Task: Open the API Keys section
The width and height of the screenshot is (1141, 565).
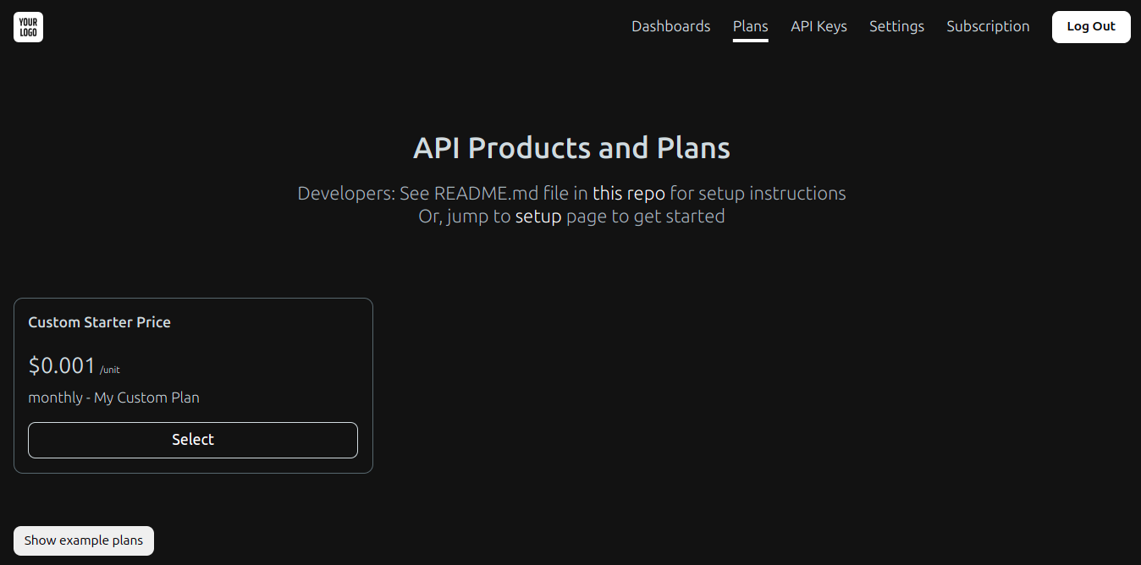Action: coord(819,26)
